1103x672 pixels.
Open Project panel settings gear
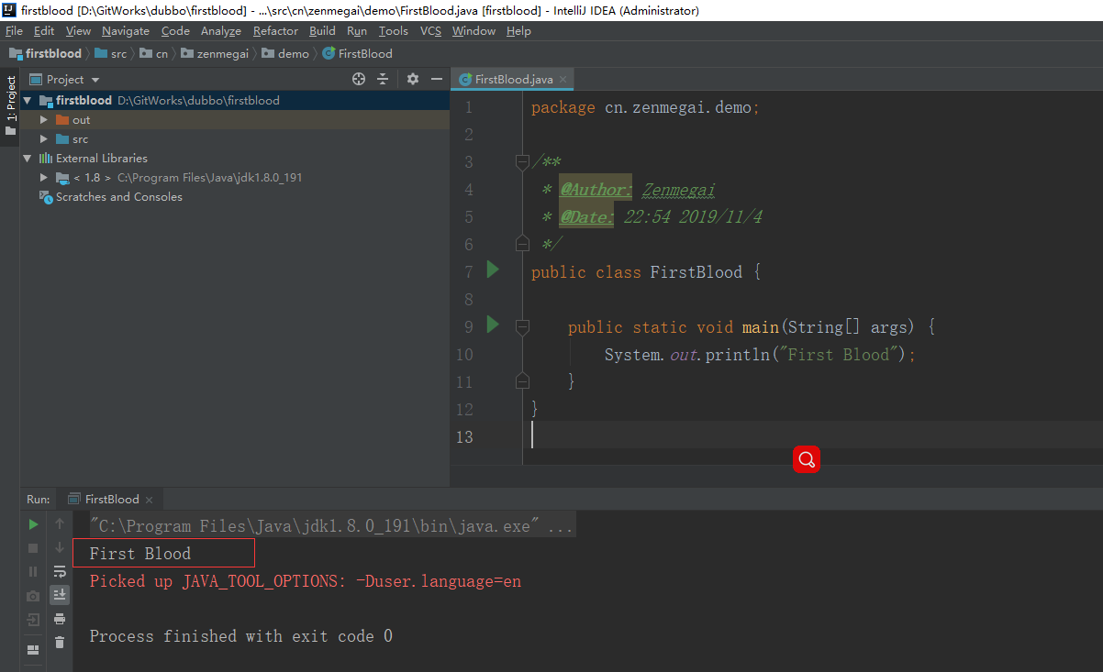[413, 79]
